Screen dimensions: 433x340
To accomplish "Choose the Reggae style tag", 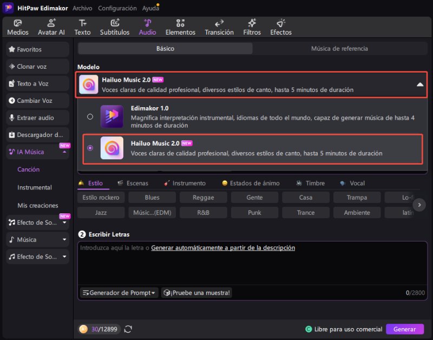I will click(203, 198).
